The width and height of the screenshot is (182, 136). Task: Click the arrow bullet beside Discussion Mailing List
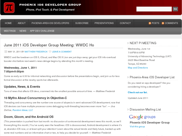tap(128, 109)
